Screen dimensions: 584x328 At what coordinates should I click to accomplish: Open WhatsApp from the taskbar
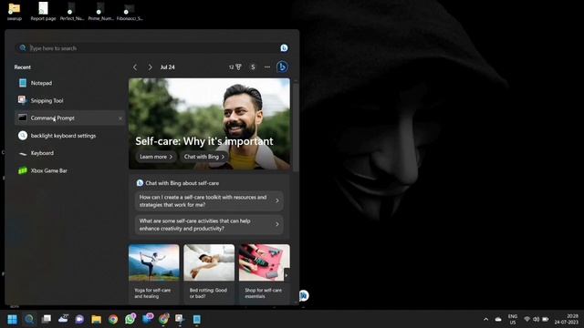coord(130,319)
